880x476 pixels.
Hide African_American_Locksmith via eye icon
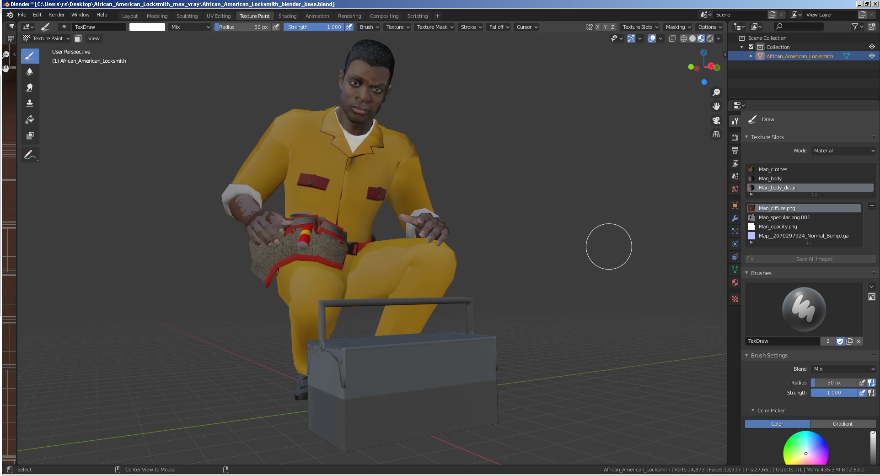(x=872, y=56)
